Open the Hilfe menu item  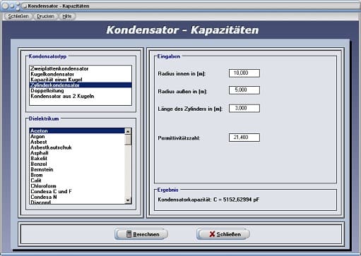coord(67,16)
